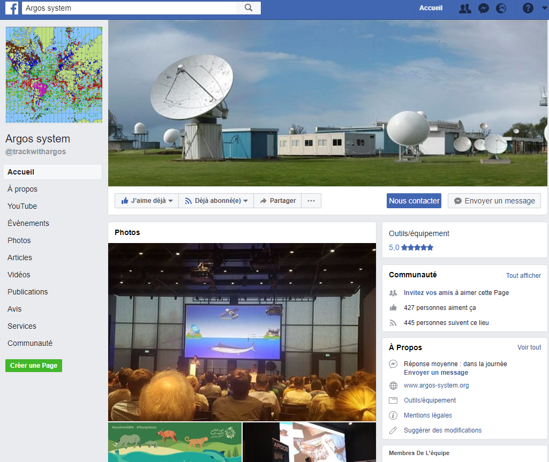549x462 pixels.
Task: Click the 5,0 star rating
Action: click(x=411, y=247)
